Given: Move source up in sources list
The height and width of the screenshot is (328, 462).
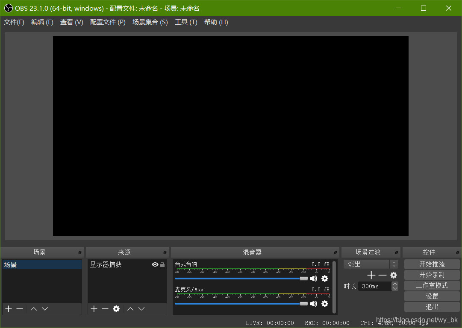Looking at the screenshot, I should coord(130,308).
